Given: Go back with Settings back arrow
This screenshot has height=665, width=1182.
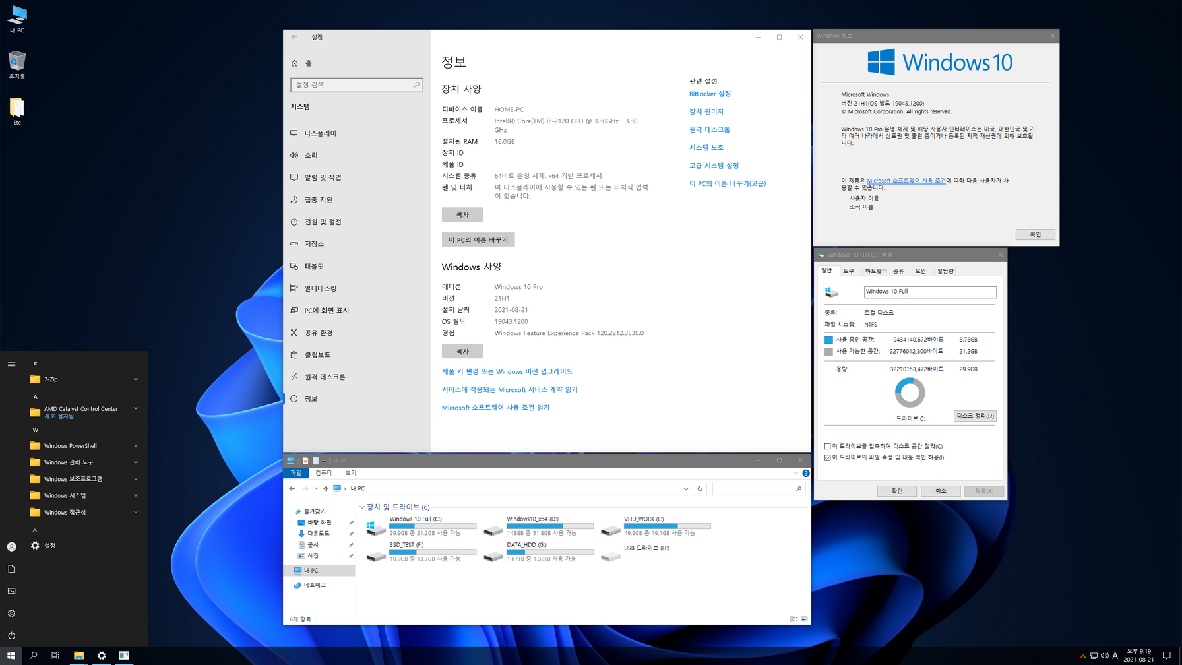Looking at the screenshot, I should 294,37.
